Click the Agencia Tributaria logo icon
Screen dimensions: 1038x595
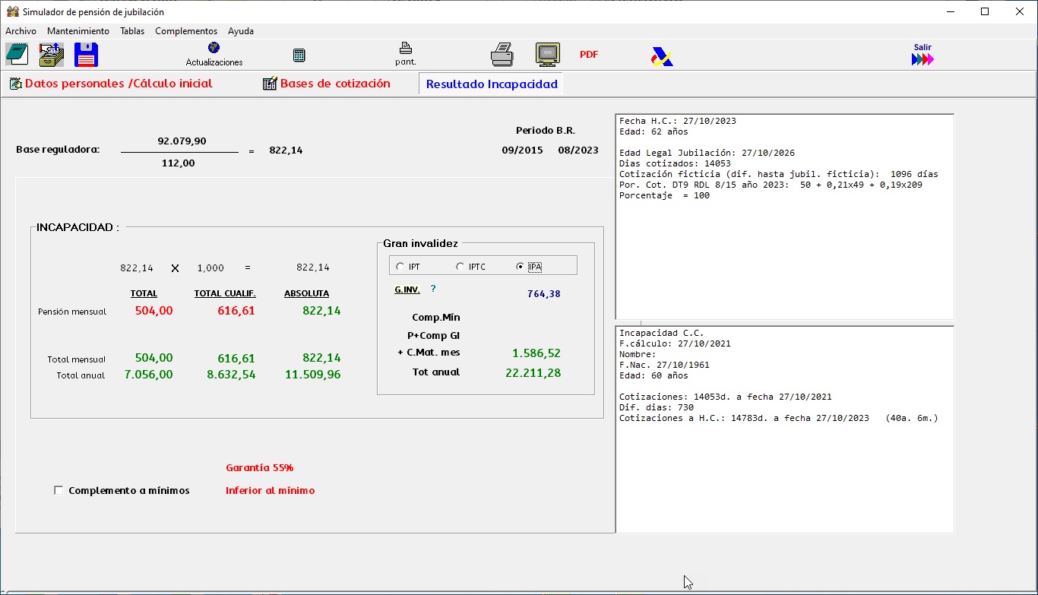pos(662,56)
